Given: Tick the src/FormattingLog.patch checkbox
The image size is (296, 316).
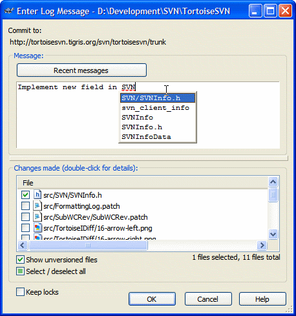Looking at the screenshot, I should click(25, 206).
